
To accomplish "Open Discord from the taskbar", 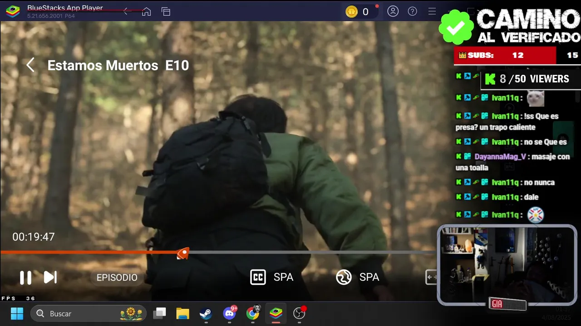I will pos(230,313).
